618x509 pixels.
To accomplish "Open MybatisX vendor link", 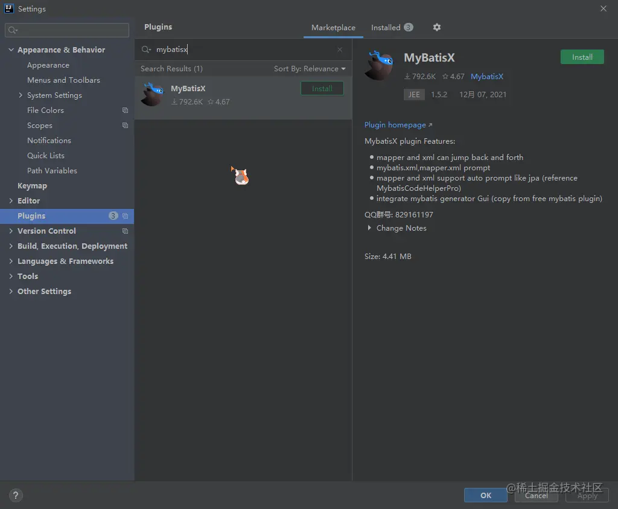I will click(487, 77).
